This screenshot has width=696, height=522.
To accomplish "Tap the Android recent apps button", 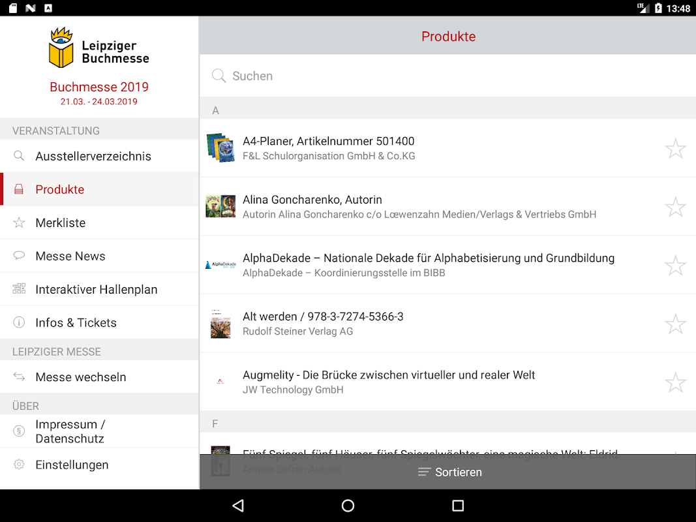I will click(458, 506).
